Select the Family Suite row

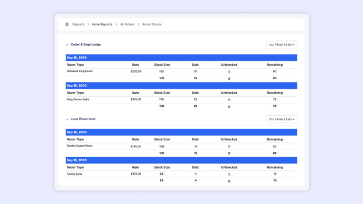click(182, 174)
